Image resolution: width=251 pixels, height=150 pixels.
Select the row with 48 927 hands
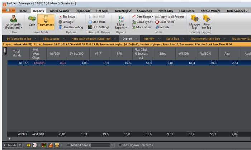129,63
